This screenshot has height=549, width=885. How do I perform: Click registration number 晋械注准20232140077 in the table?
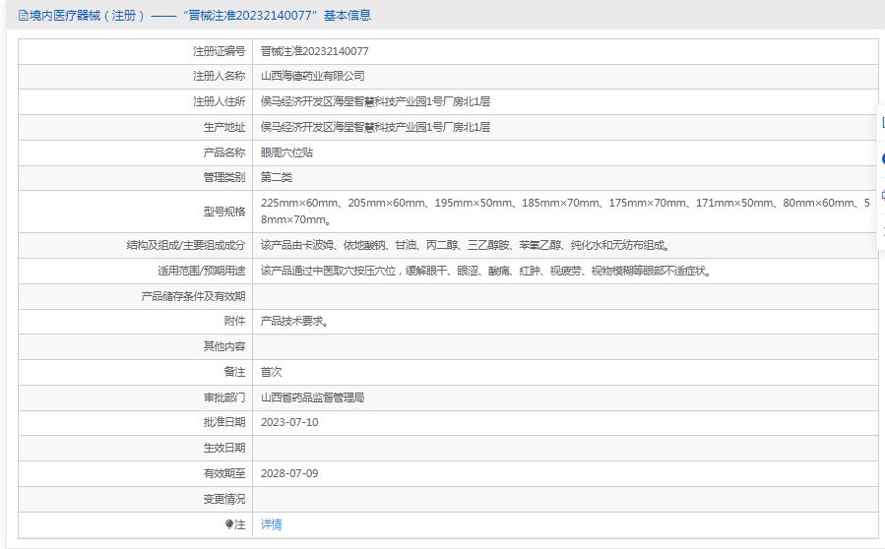314,51
